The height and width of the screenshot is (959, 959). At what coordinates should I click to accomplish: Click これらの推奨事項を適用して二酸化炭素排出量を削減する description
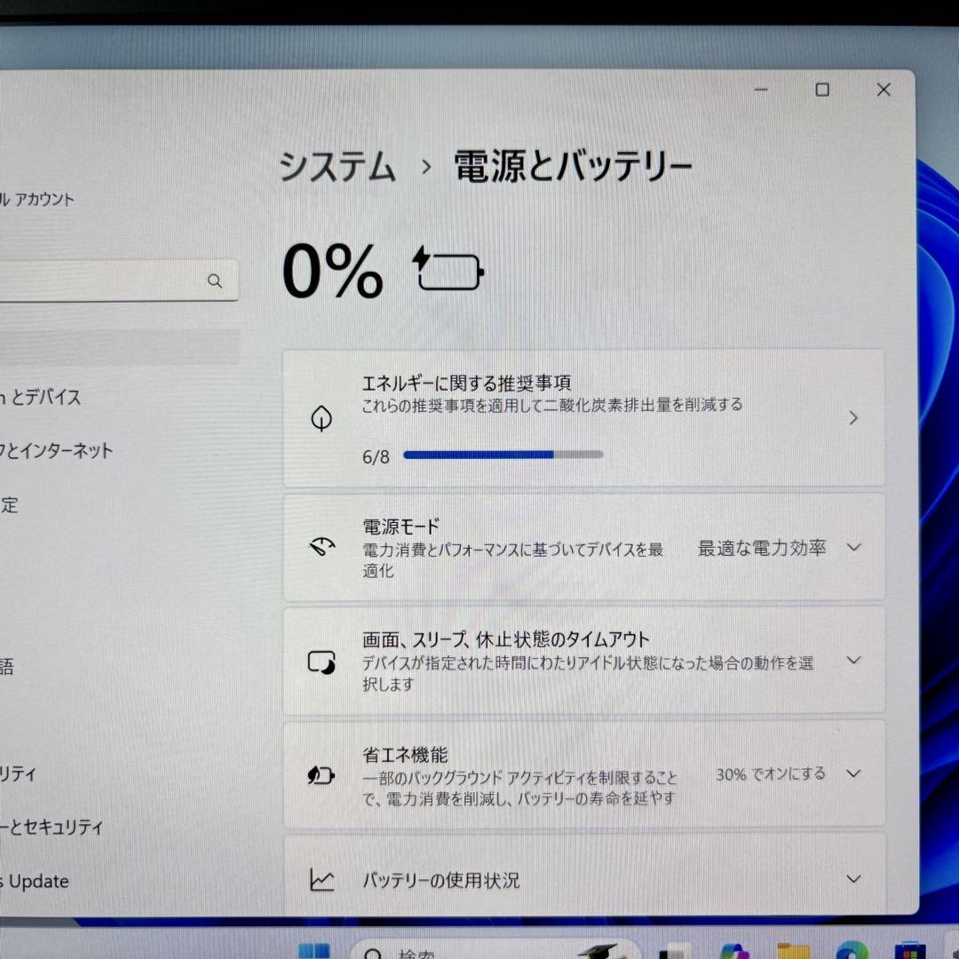coord(552,405)
